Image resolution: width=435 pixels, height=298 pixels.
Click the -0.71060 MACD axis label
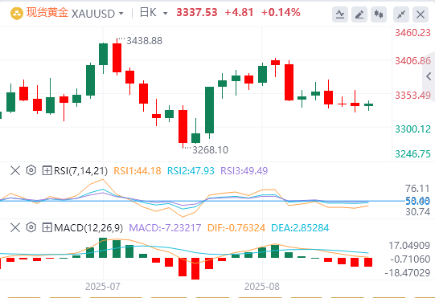pyautogui.click(x=410, y=259)
